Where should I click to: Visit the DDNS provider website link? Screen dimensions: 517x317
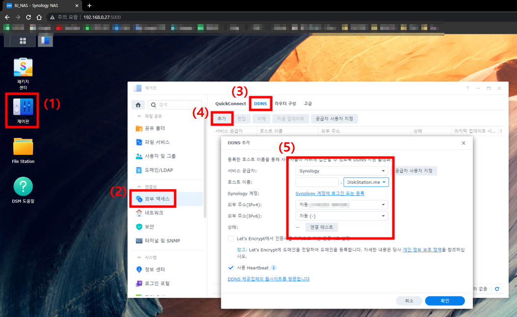(268, 279)
